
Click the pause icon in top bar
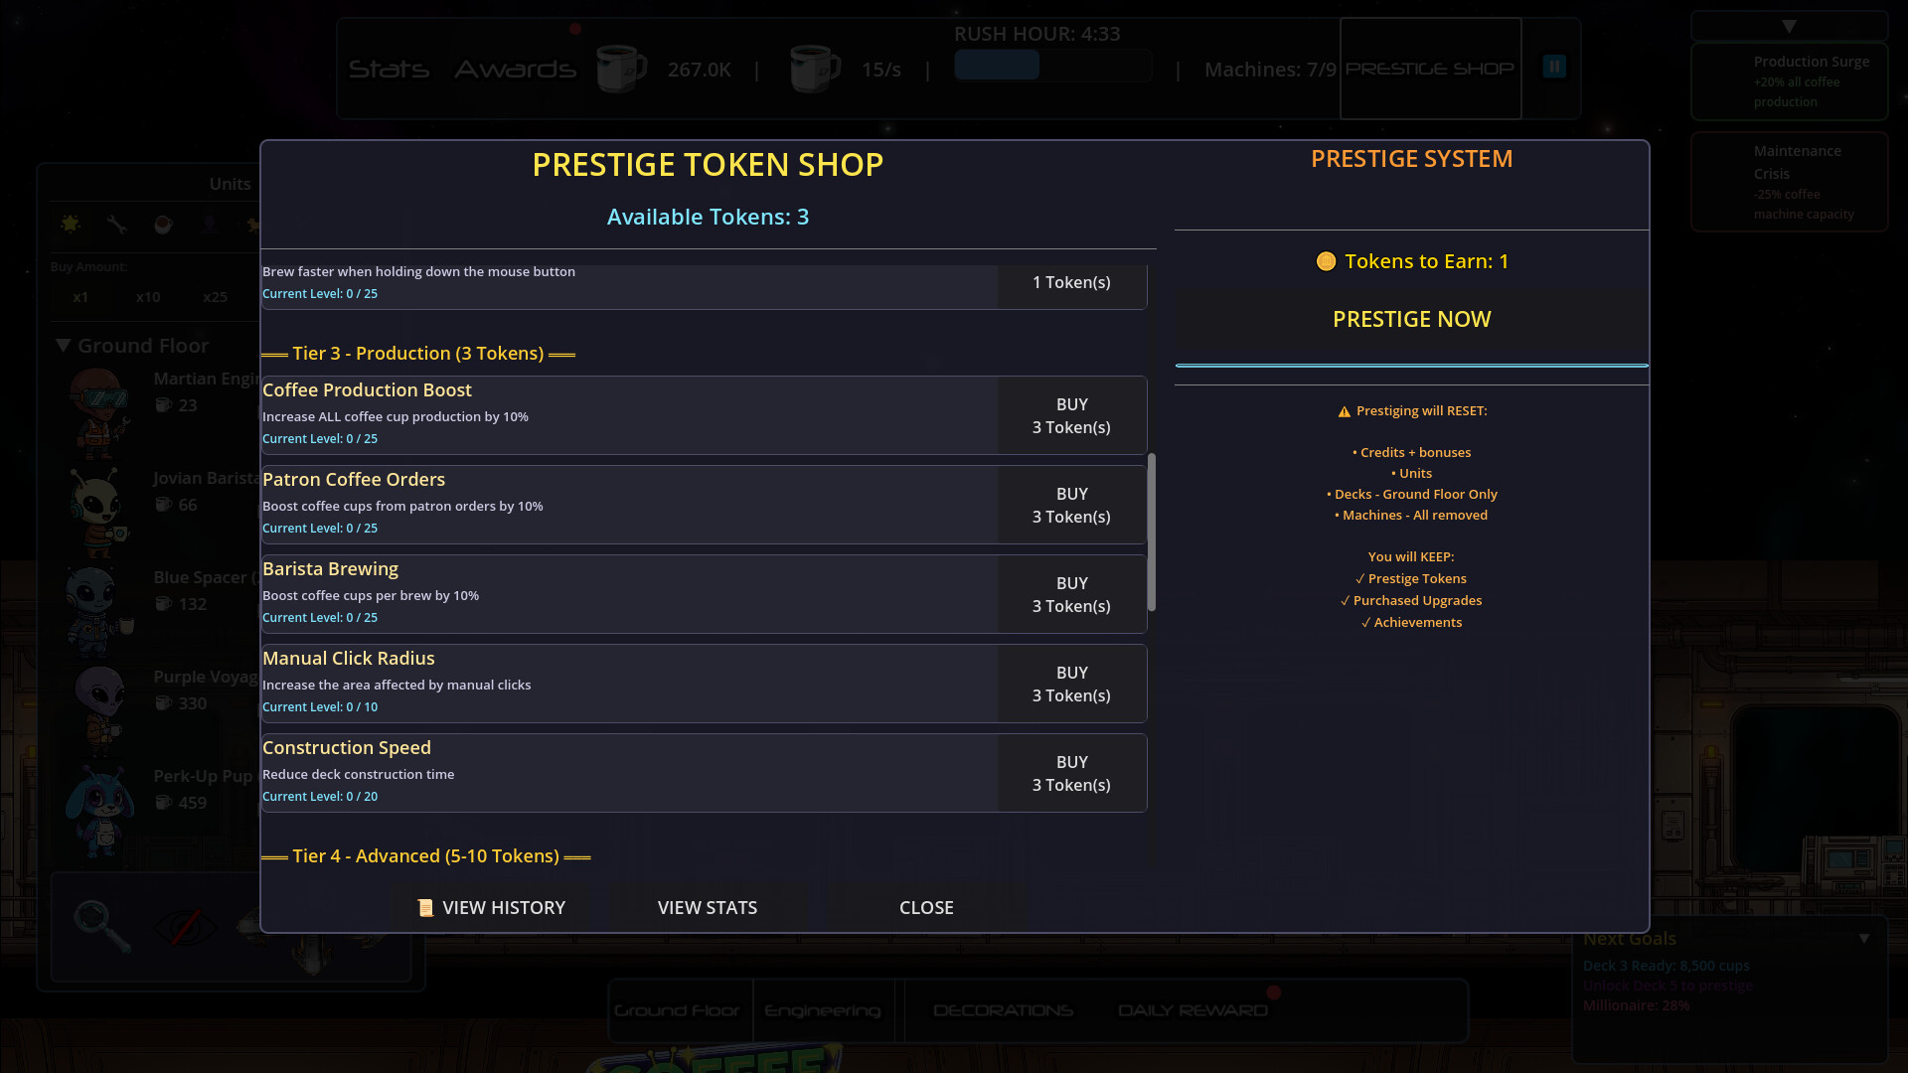point(1554,67)
